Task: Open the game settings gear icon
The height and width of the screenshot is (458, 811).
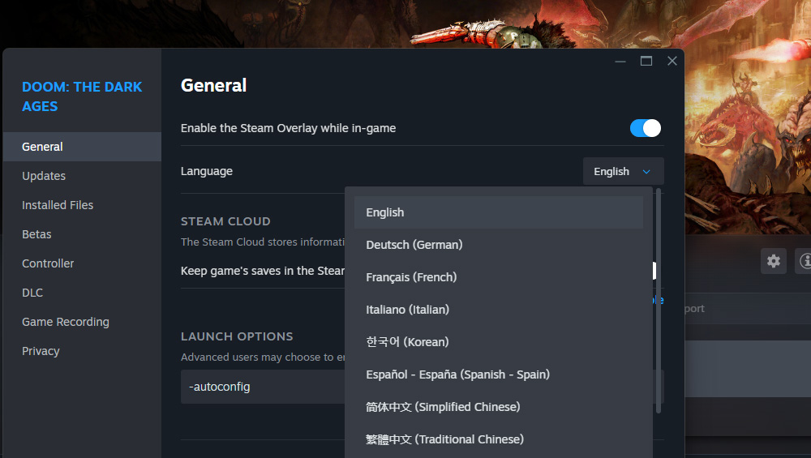Action: point(773,261)
